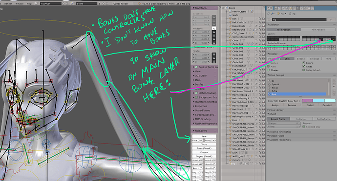The height and width of the screenshot is (181, 337).
Task: Click the Point lamp icon in outliner
Action: pos(231,120)
